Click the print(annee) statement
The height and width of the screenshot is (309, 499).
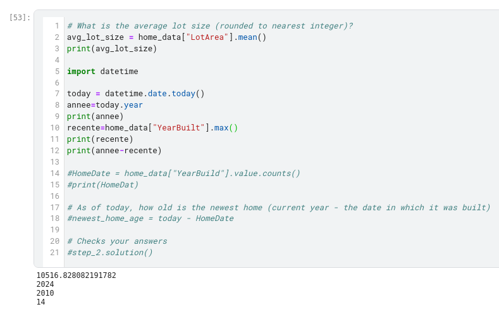tap(95, 117)
